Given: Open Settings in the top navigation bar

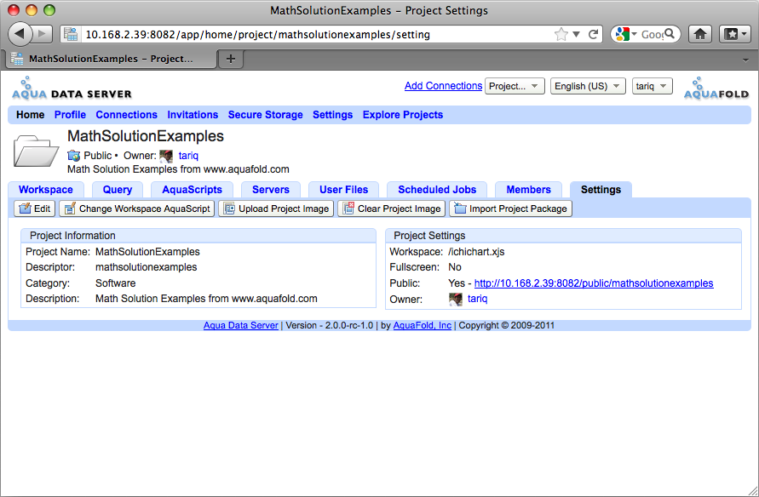Looking at the screenshot, I should pos(332,115).
